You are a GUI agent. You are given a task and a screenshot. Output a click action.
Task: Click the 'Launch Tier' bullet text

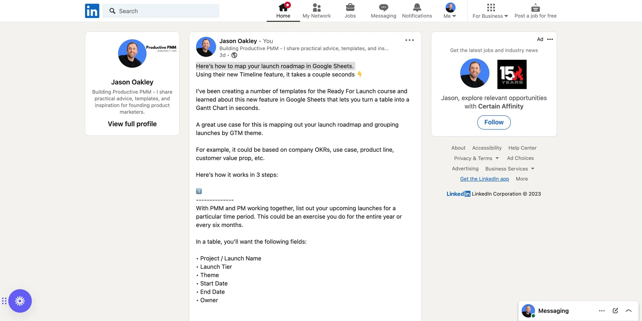click(216, 267)
